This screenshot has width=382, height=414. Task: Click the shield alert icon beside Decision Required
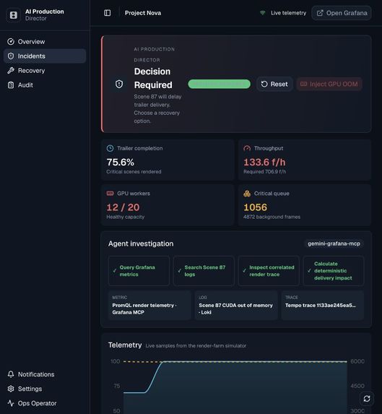[x=119, y=84]
